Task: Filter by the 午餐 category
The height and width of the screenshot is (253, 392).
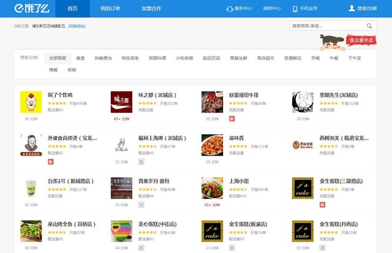Action: (x=334, y=58)
